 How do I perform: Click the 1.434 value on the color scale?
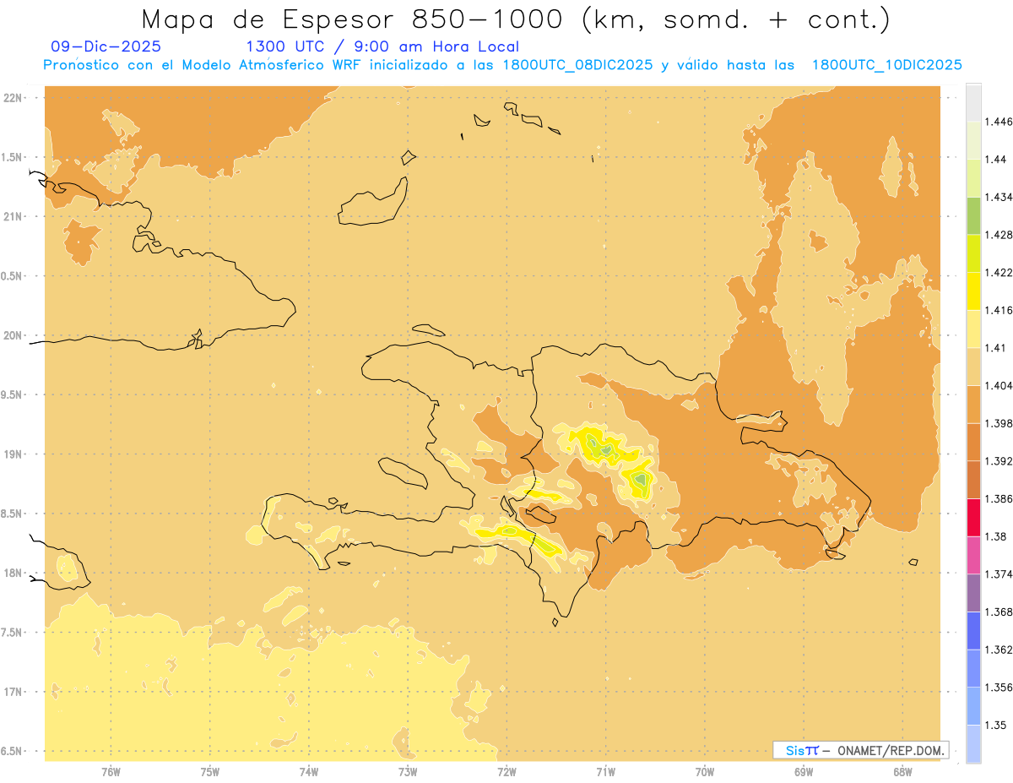click(998, 197)
